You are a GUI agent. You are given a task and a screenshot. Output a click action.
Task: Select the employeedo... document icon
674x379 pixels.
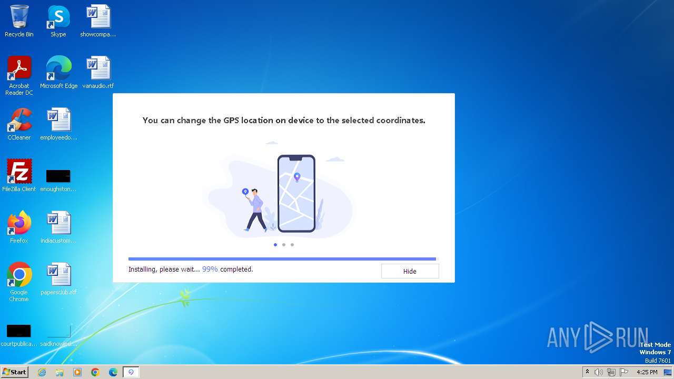point(58,124)
